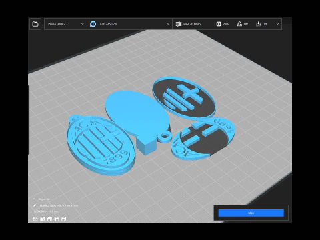Click the 20% infill density icon
This screenshot has height=240, width=320.
pos(219,24)
